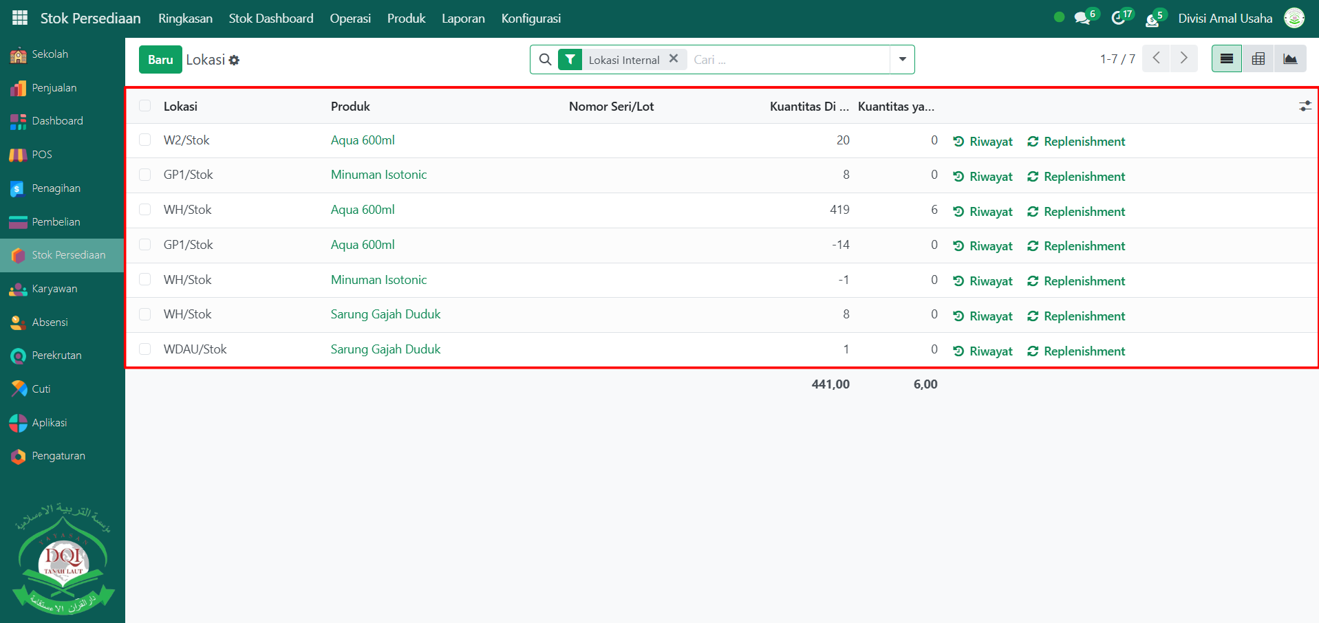Click the Baru button
The image size is (1319, 623).
[x=160, y=60]
